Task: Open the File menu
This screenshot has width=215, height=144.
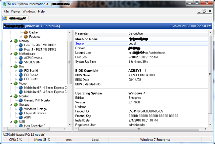Action: (6, 11)
